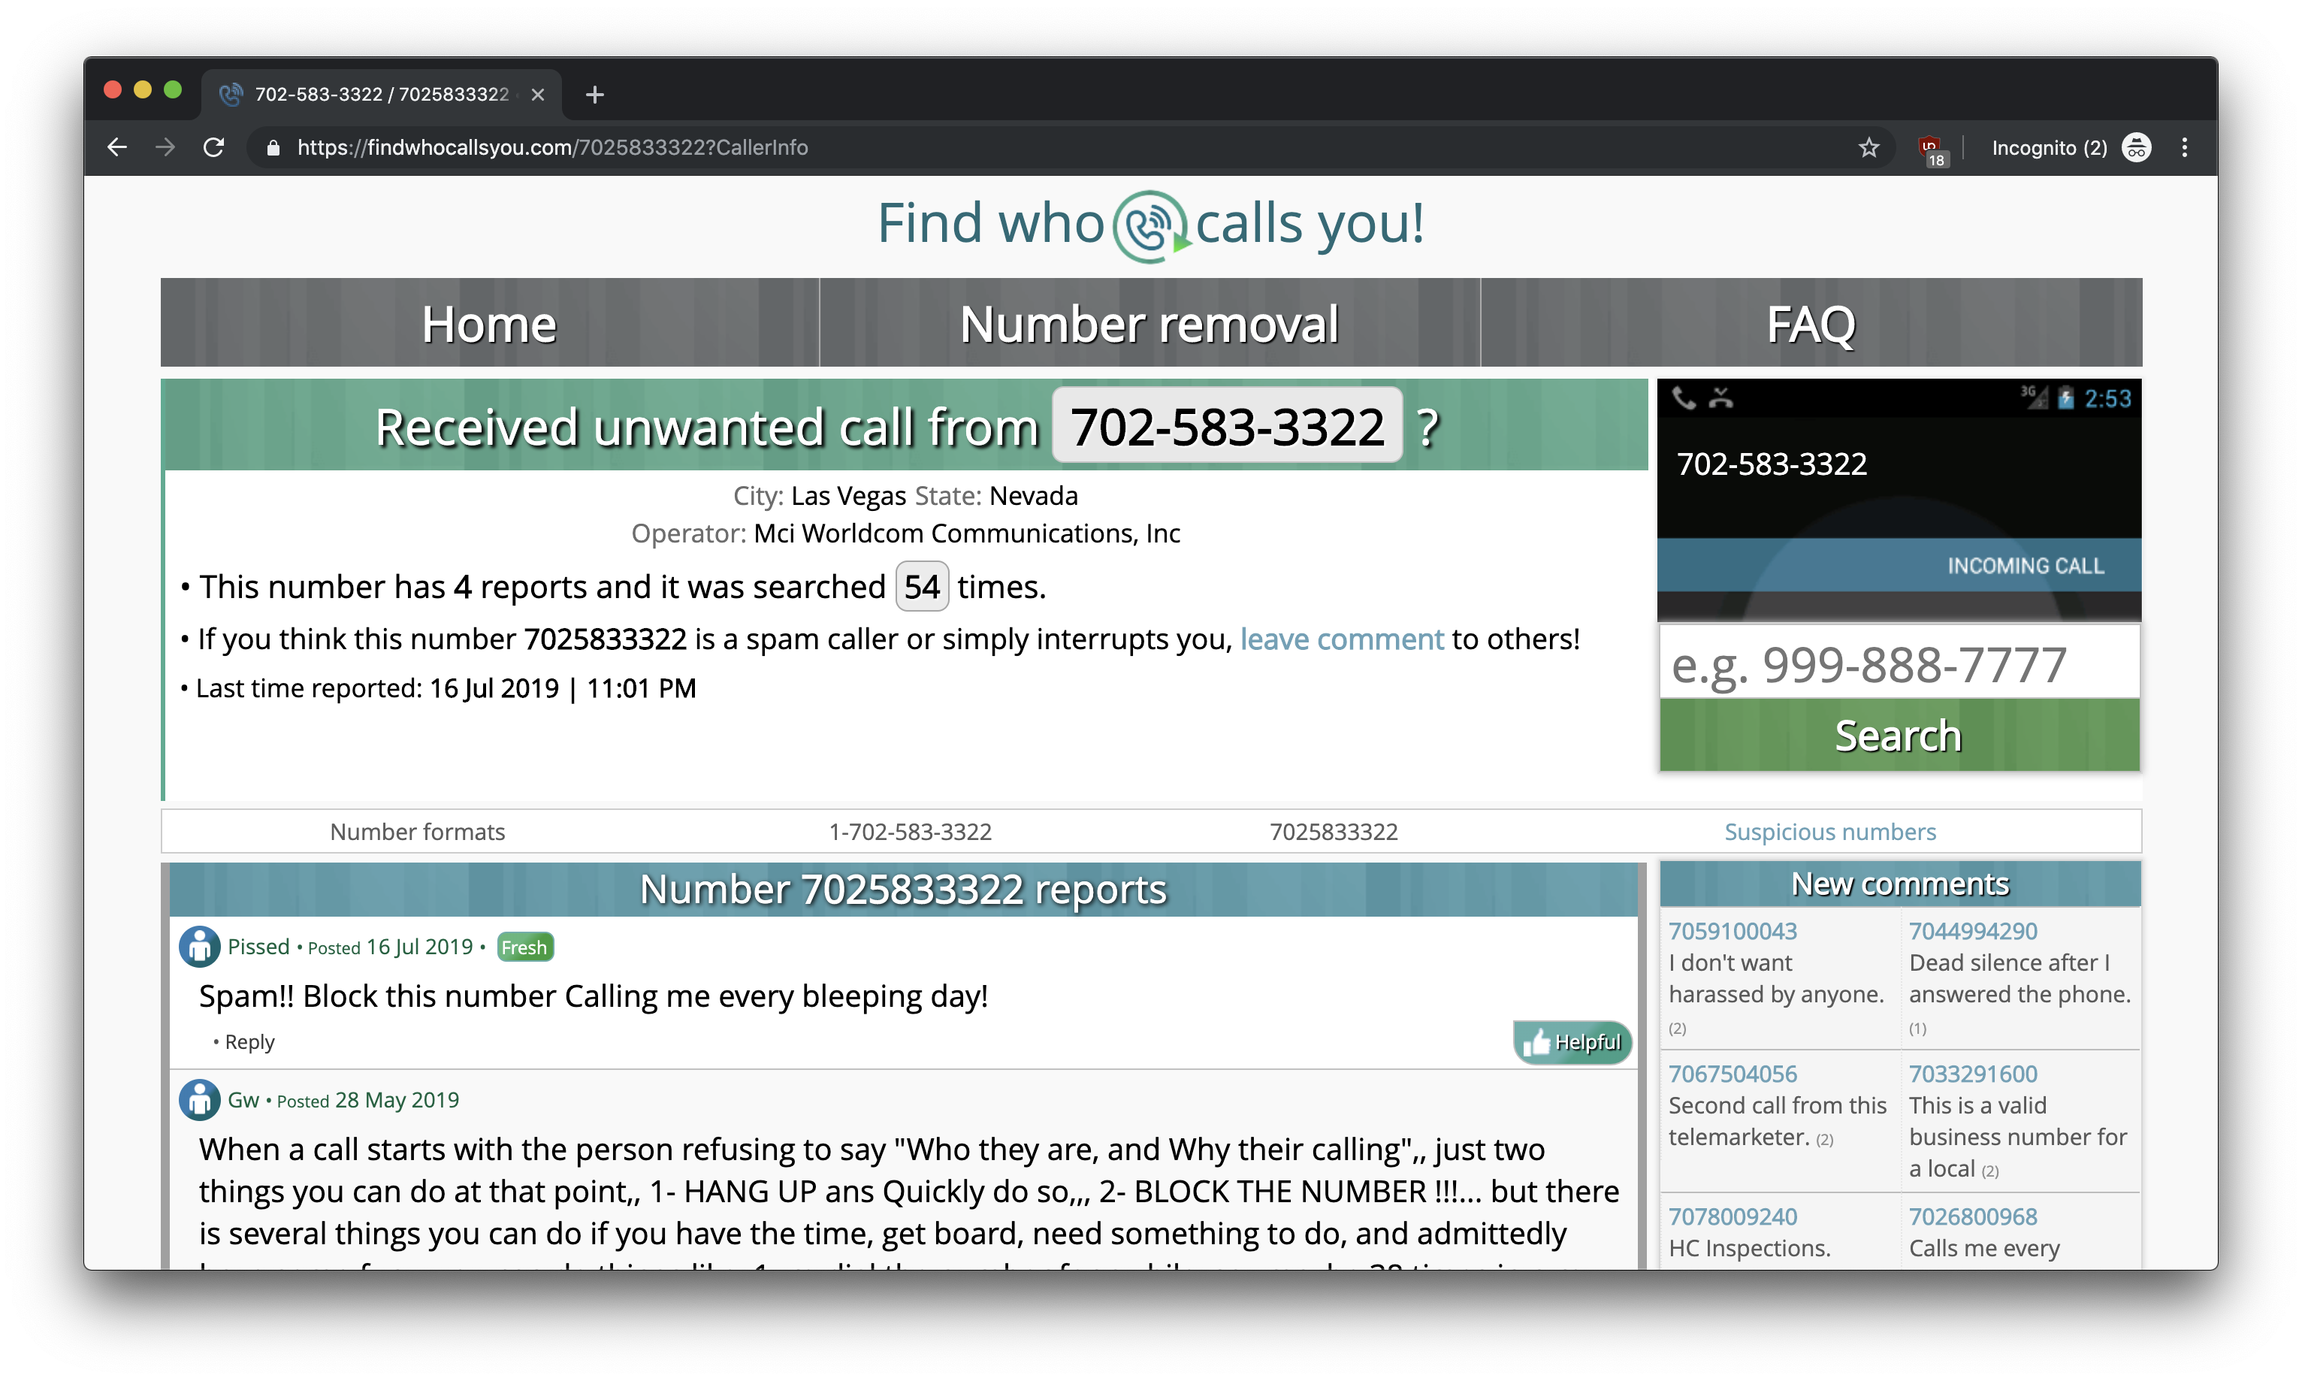The height and width of the screenshot is (1381, 2302).
Task: Click Gw commenter avatar icon
Action: click(x=199, y=1101)
